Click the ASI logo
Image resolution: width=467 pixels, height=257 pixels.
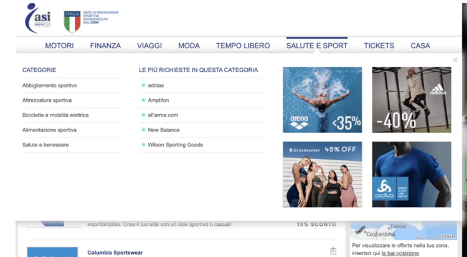point(38,18)
